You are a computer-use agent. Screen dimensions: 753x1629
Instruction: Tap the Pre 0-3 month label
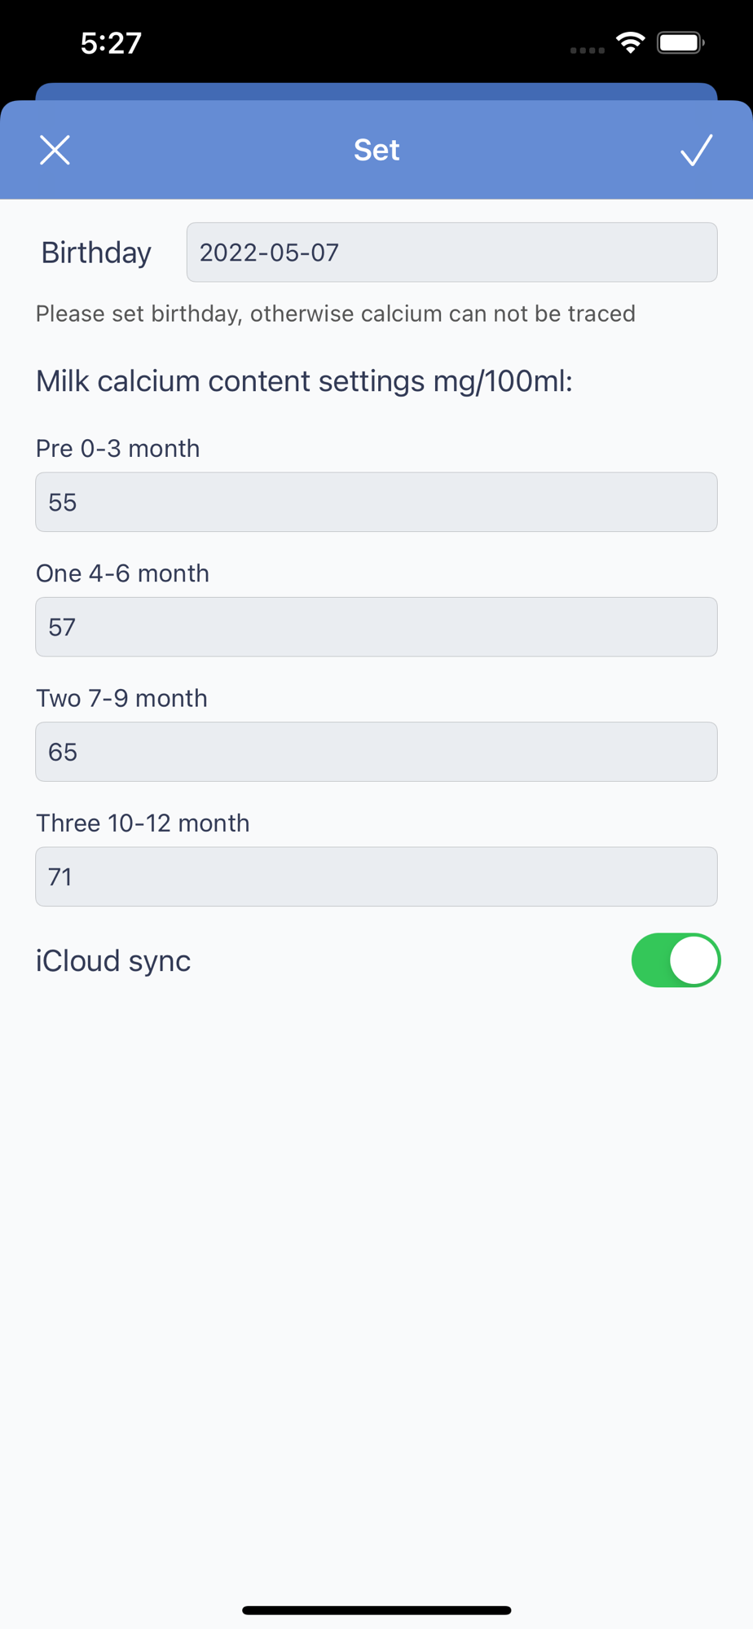point(117,449)
